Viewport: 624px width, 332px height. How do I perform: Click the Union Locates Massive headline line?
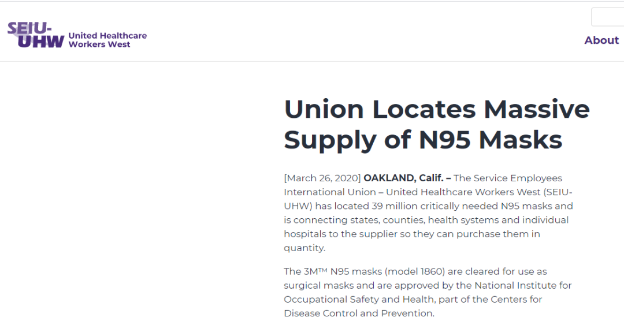[x=437, y=109]
